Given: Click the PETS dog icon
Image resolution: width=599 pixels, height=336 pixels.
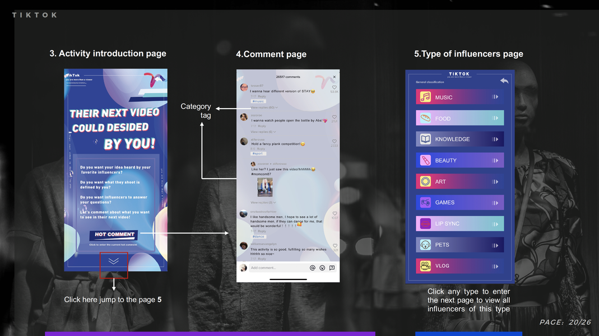Looking at the screenshot, I should pyautogui.click(x=425, y=245).
